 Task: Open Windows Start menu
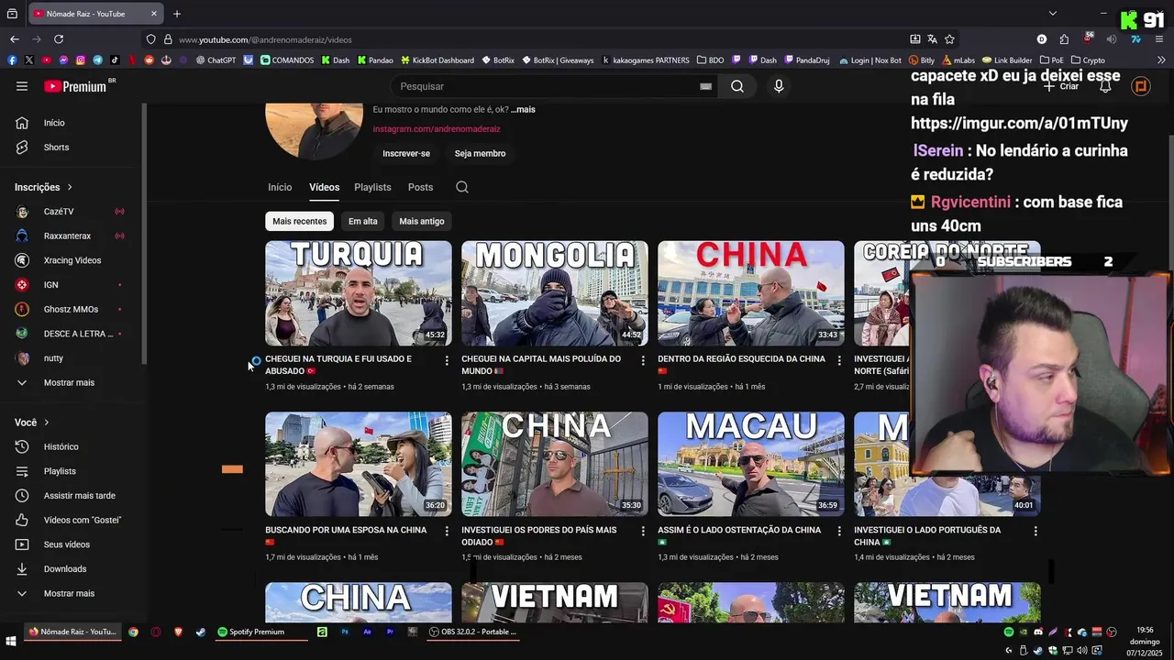click(11, 642)
